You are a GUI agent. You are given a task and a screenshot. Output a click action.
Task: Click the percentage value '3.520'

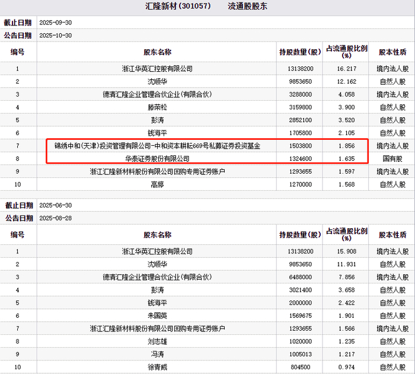pyautogui.click(x=347, y=120)
